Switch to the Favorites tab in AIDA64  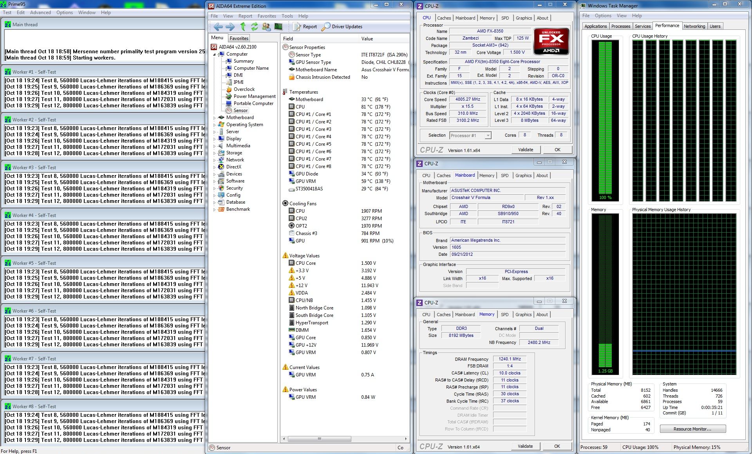(239, 38)
